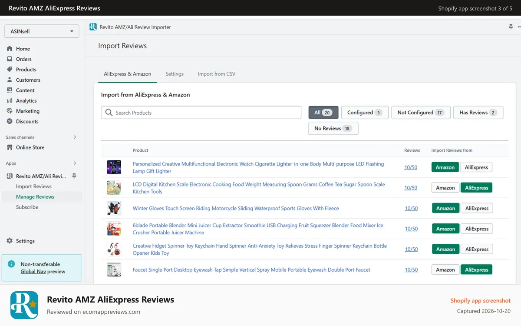
Task: Filter by No Reviews
Action: [333, 129]
